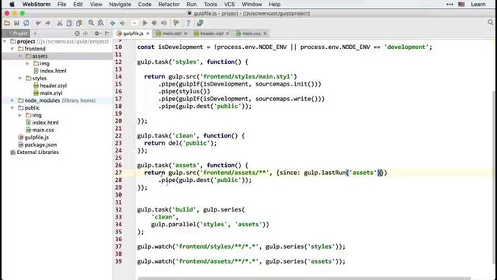Click the Find magnifier icon
Screen dimensions: 497x280
coord(92,23)
